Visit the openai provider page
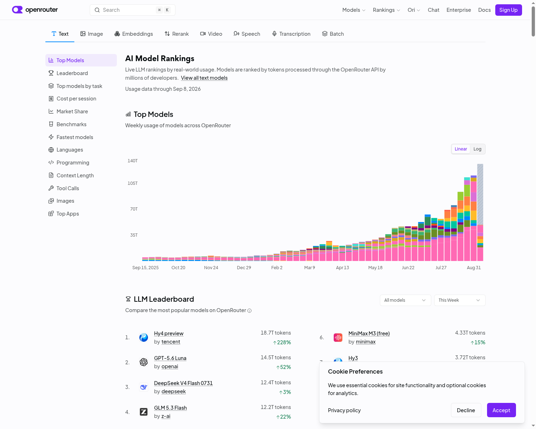This screenshot has height=429, width=536. pyautogui.click(x=170, y=366)
